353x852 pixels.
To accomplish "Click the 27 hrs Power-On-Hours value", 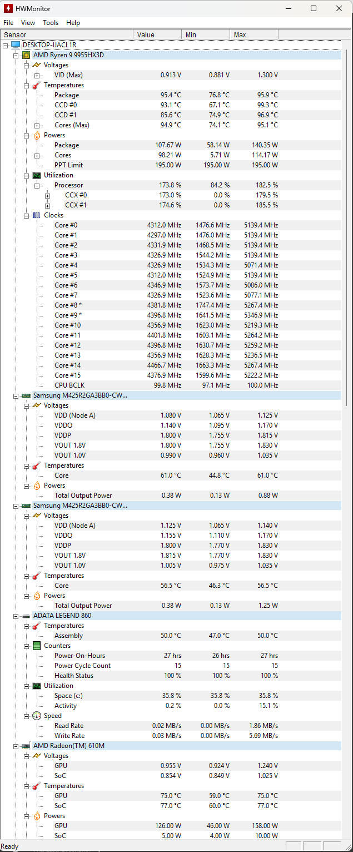I will click(172, 656).
